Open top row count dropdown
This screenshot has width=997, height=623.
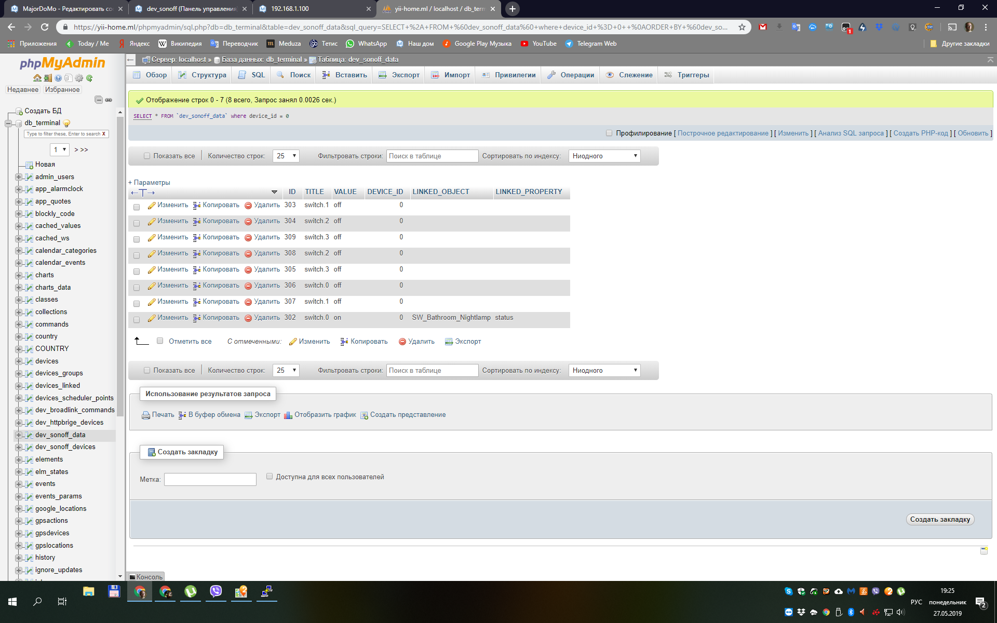pos(286,156)
